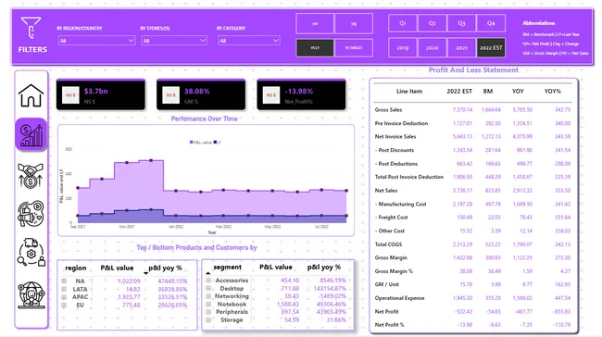The height and width of the screenshot is (337, 602).
Task: Filter by quarter Q4
Action: [x=491, y=23]
